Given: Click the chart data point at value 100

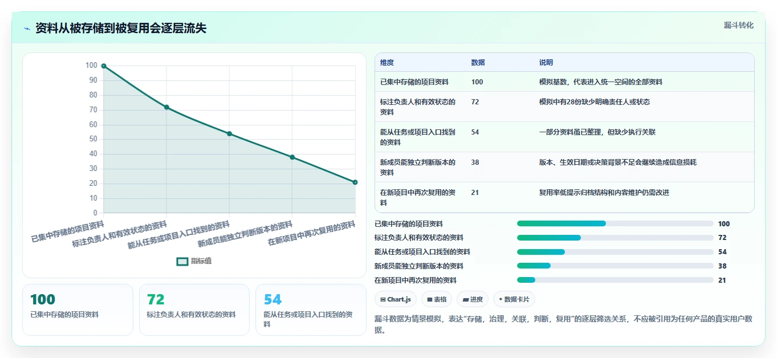Looking at the screenshot, I should coord(104,66).
